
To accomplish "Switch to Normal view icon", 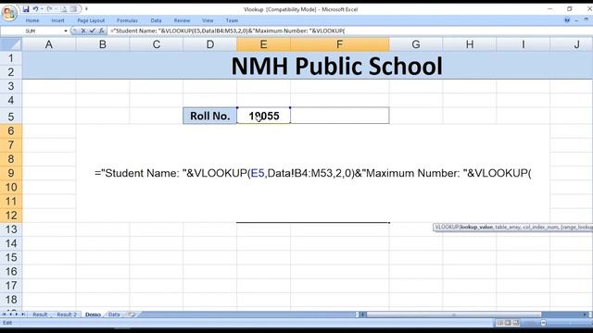I will click(499, 323).
